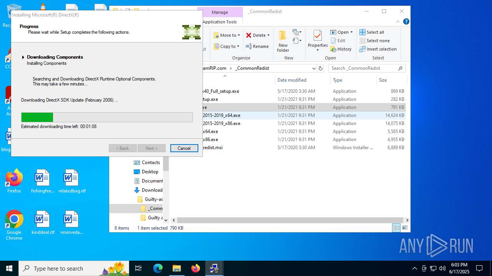Click the red Delete icon
The image size is (492, 276).
[x=249, y=35]
